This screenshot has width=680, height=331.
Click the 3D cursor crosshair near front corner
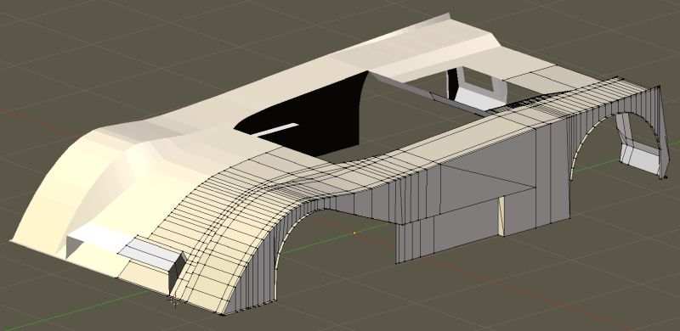pos(174,300)
